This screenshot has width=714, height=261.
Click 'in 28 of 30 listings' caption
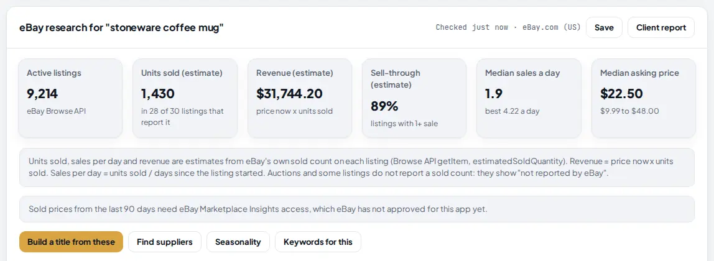click(183, 116)
